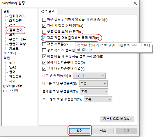Open the 검색 결과 이동법(L) dropdown
154x137 pixels.
89,75
